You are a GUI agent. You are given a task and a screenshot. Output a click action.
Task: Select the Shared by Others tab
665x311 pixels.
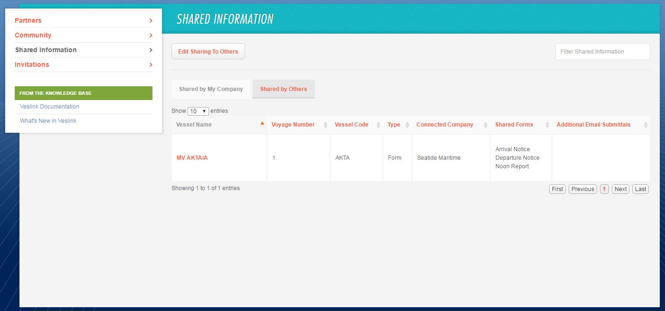coord(284,89)
